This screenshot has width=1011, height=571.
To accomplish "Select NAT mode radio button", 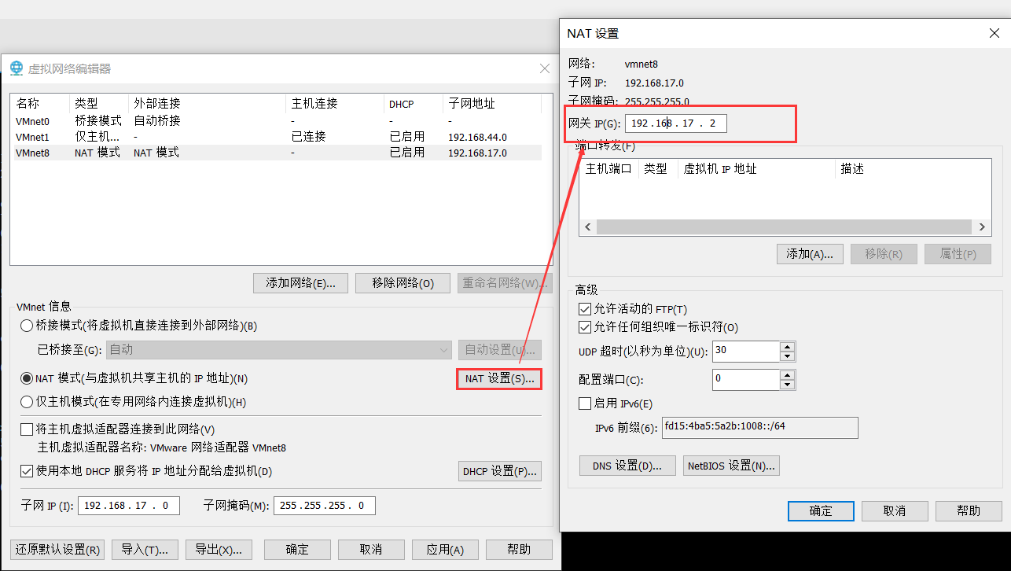I will tap(27, 378).
